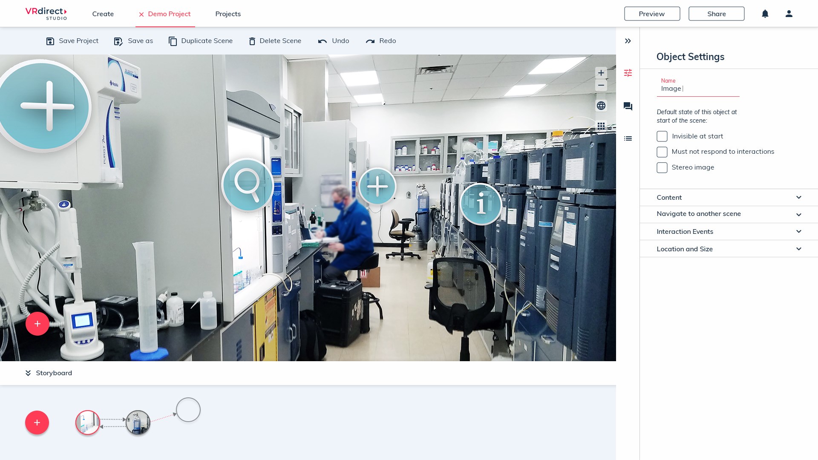The height and width of the screenshot is (460, 818).
Task: Collapse the right panel with double chevron
Action: click(628, 41)
